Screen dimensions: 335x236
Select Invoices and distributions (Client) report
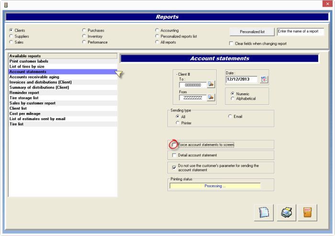pyautogui.click(x=63, y=82)
